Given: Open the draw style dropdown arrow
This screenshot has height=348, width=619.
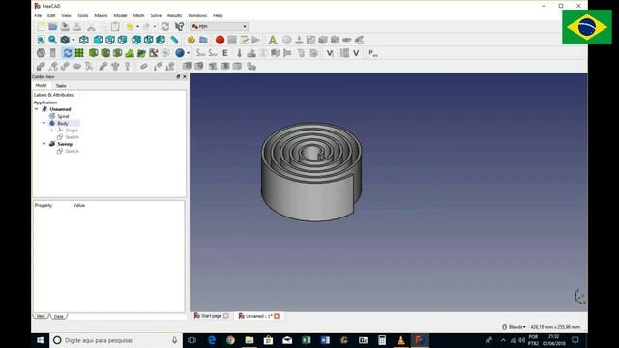Looking at the screenshot, I should (74, 40).
